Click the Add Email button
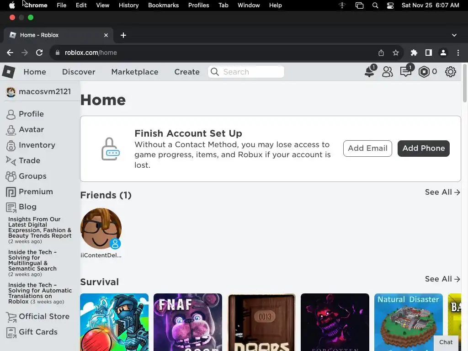 point(367,149)
